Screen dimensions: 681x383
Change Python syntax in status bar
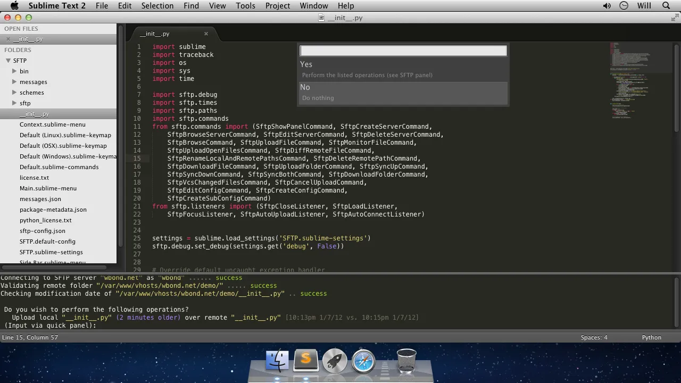pos(651,337)
